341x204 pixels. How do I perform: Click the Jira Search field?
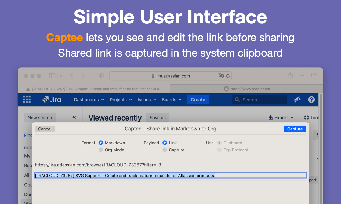260,100
